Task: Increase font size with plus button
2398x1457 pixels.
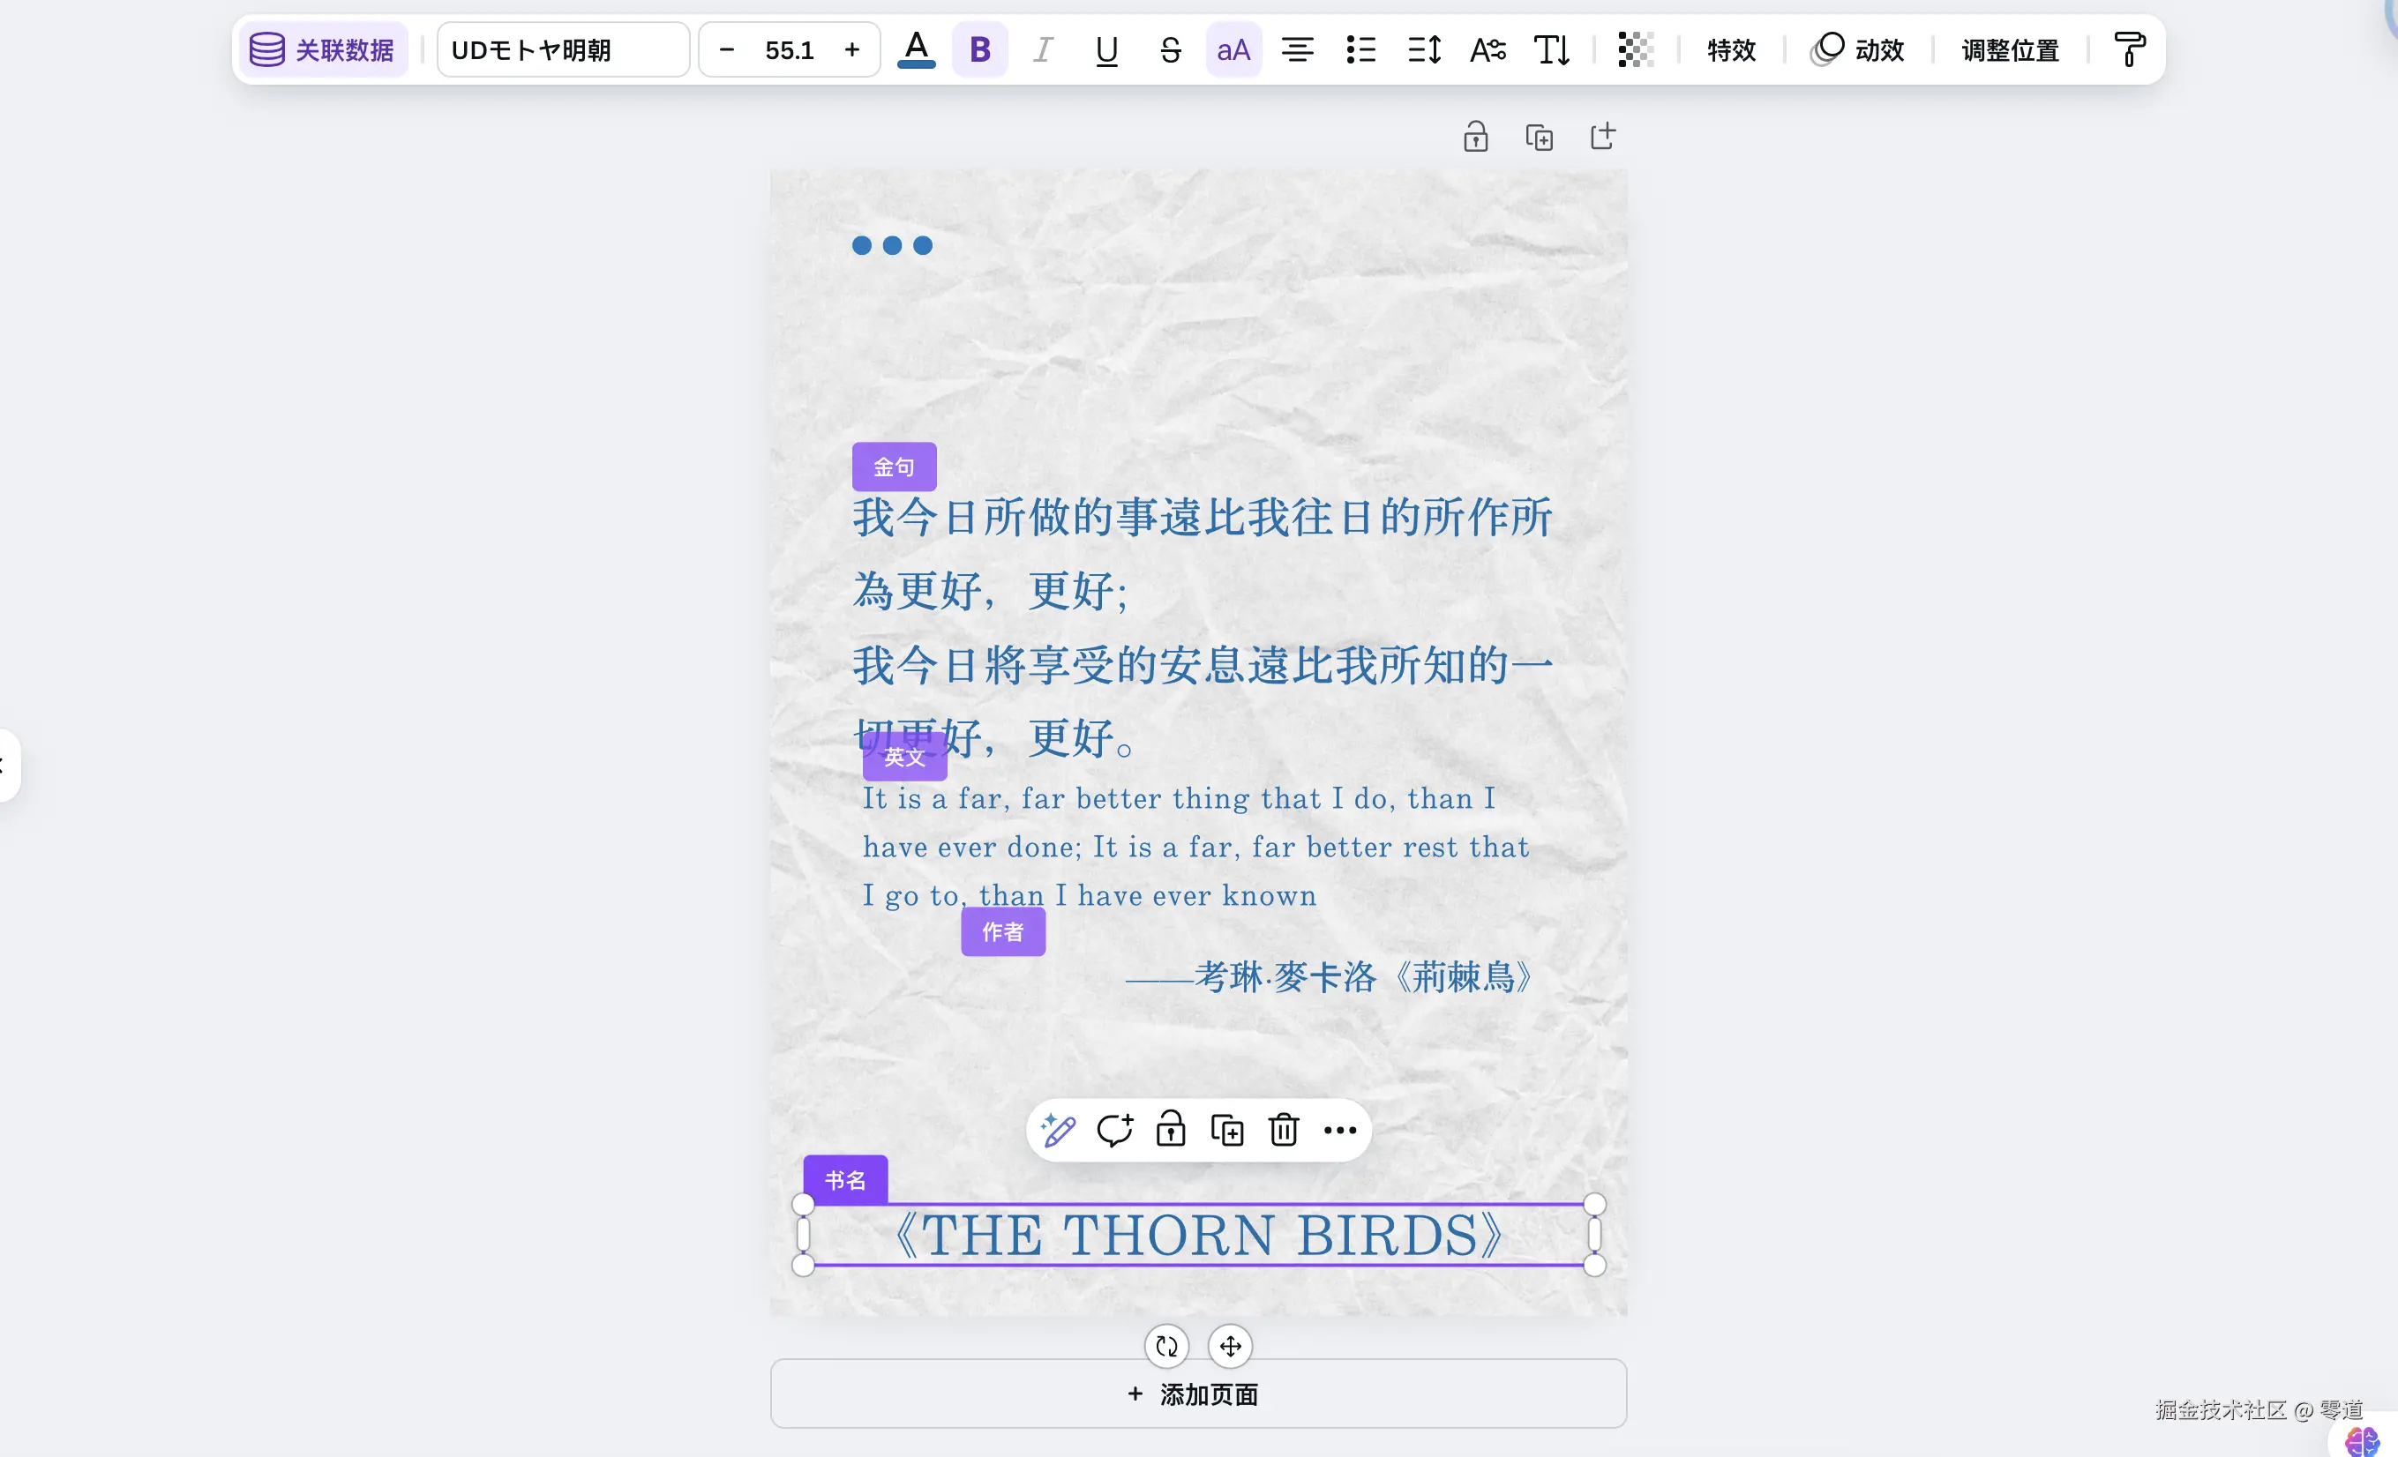Action: click(851, 49)
